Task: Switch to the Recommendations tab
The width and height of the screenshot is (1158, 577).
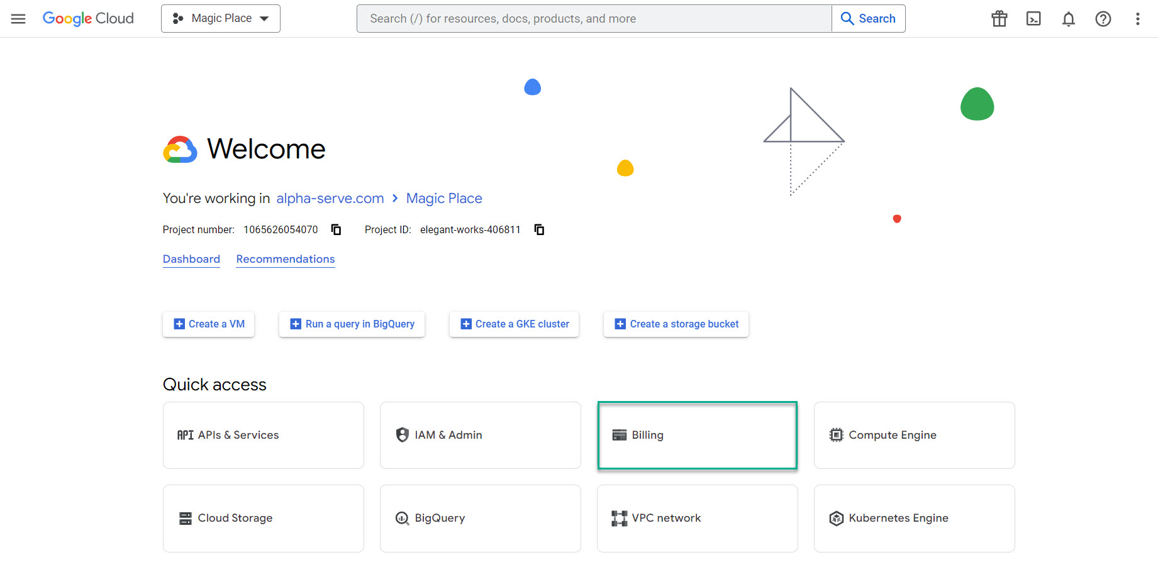Action: click(x=286, y=259)
